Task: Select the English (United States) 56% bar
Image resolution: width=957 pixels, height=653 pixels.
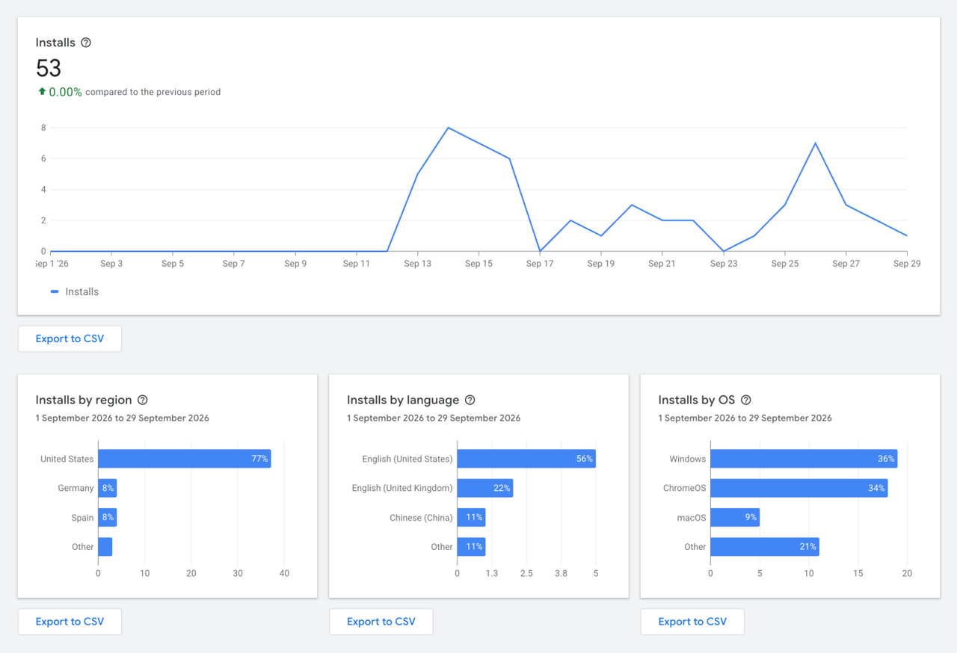Action: (526, 459)
